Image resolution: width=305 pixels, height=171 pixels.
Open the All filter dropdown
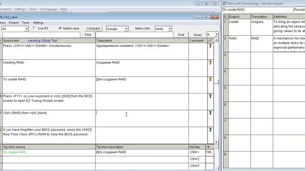pos(27,29)
